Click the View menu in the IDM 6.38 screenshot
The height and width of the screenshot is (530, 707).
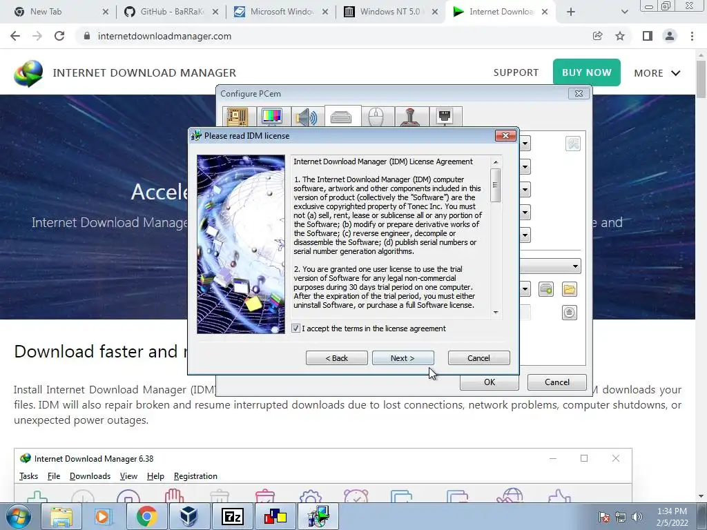pyautogui.click(x=128, y=476)
